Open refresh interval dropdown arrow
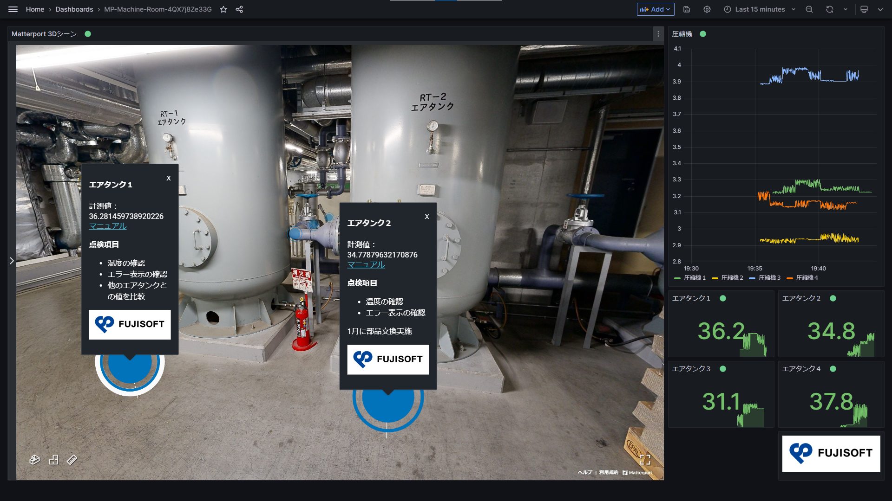Image resolution: width=892 pixels, height=501 pixels. (845, 9)
